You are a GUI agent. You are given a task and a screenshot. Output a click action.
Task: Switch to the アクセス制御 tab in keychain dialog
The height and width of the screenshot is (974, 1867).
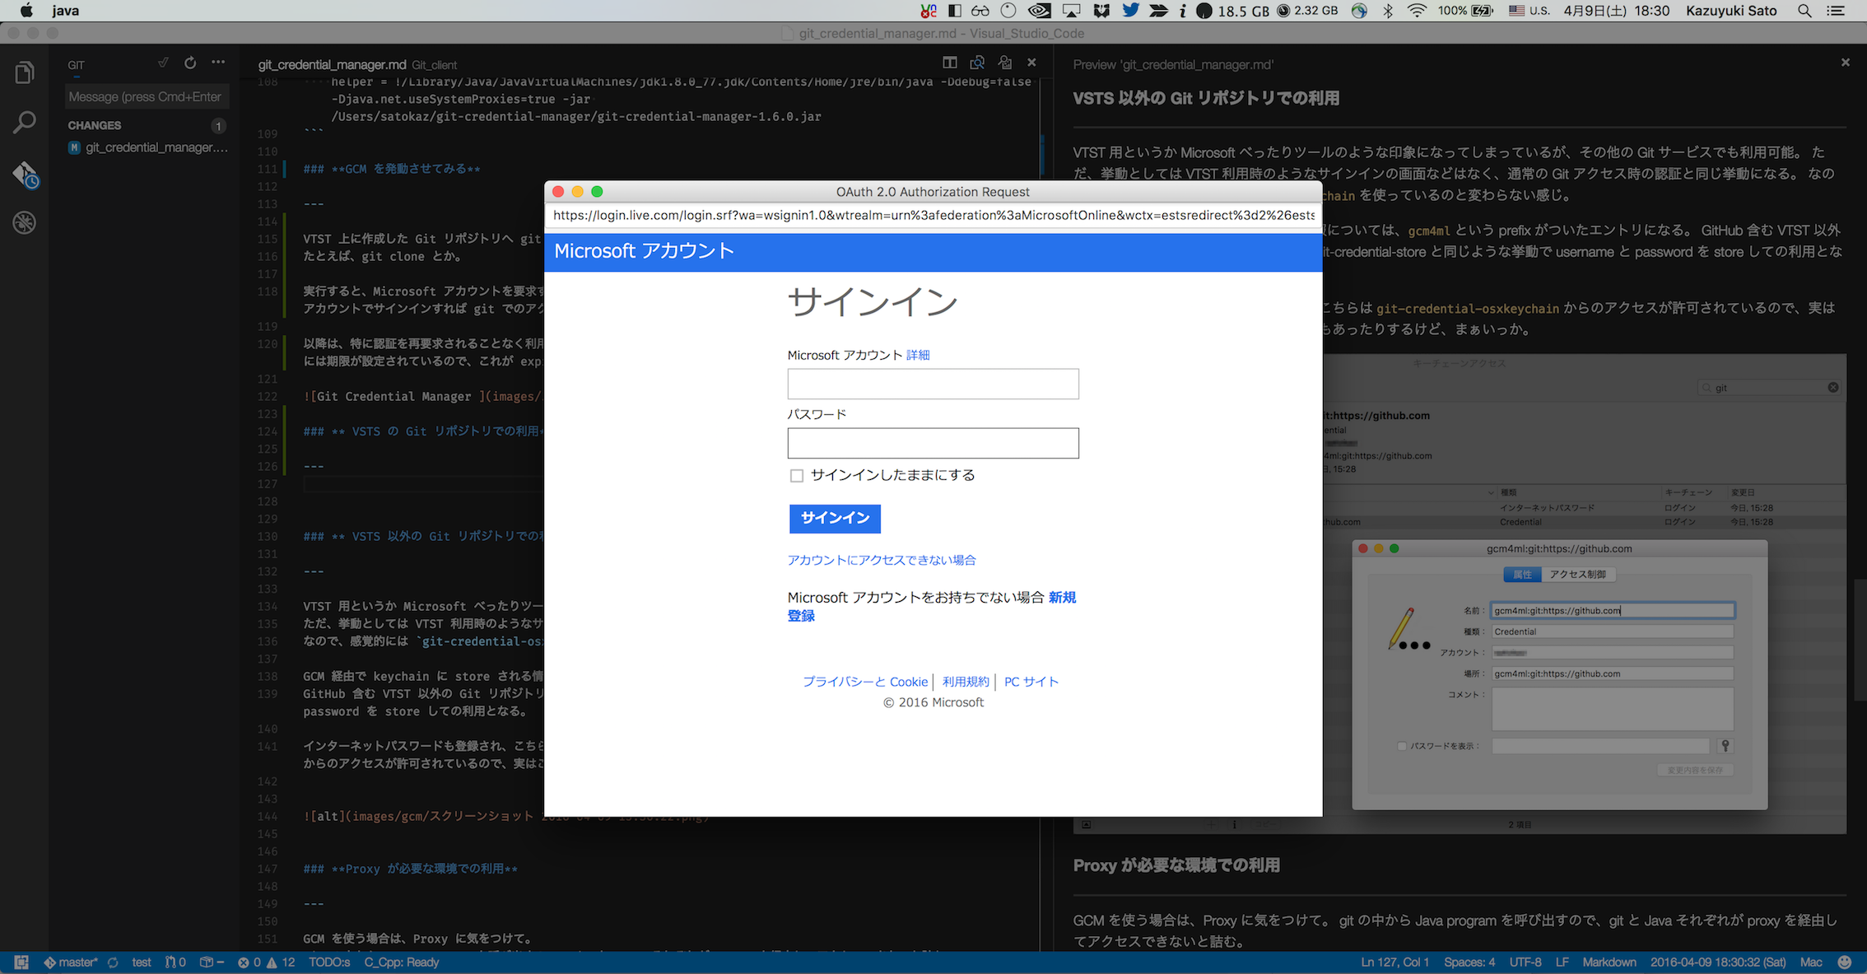tap(1578, 574)
